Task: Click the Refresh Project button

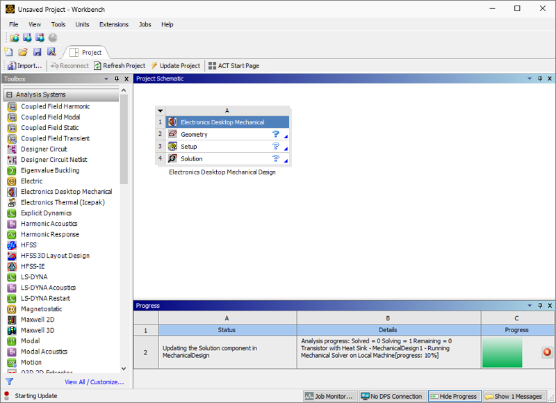Action: tap(119, 66)
